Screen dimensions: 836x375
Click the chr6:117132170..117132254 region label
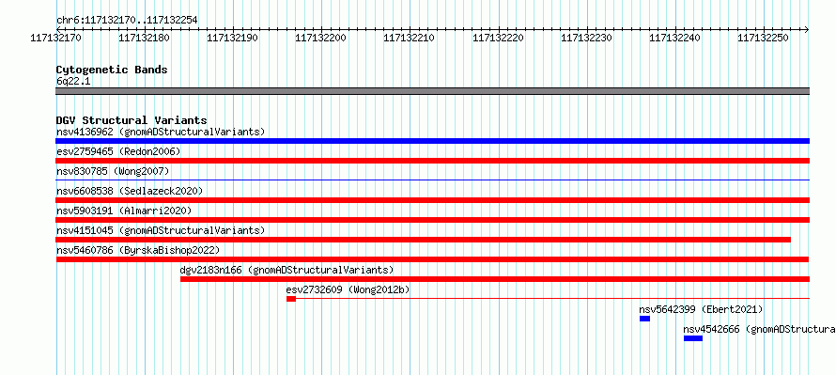[x=127, y=21]
